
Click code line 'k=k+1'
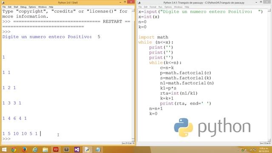[x=167, y=98]
